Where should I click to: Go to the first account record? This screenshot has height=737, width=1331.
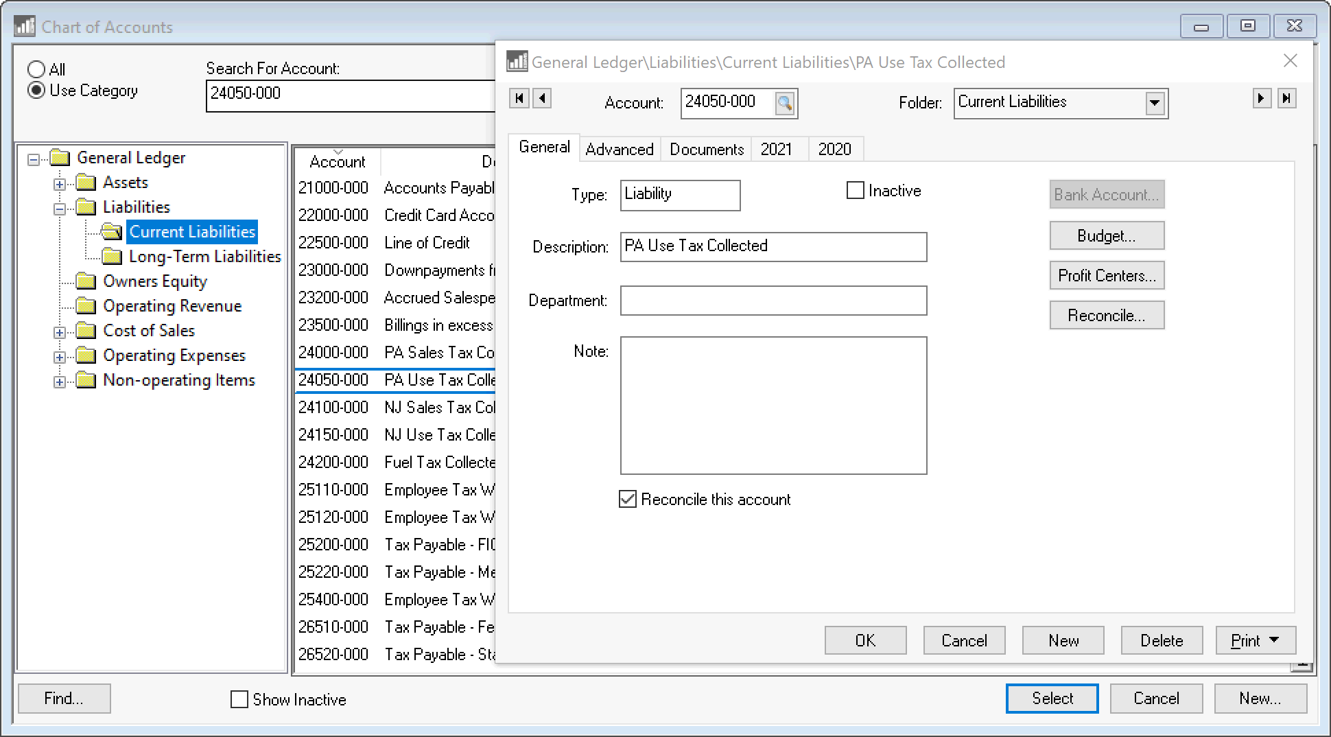519,98
